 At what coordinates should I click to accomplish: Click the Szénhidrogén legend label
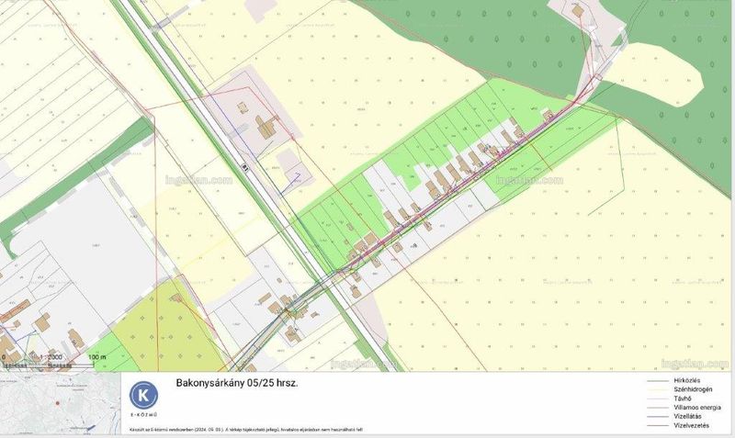coord(693,389)
